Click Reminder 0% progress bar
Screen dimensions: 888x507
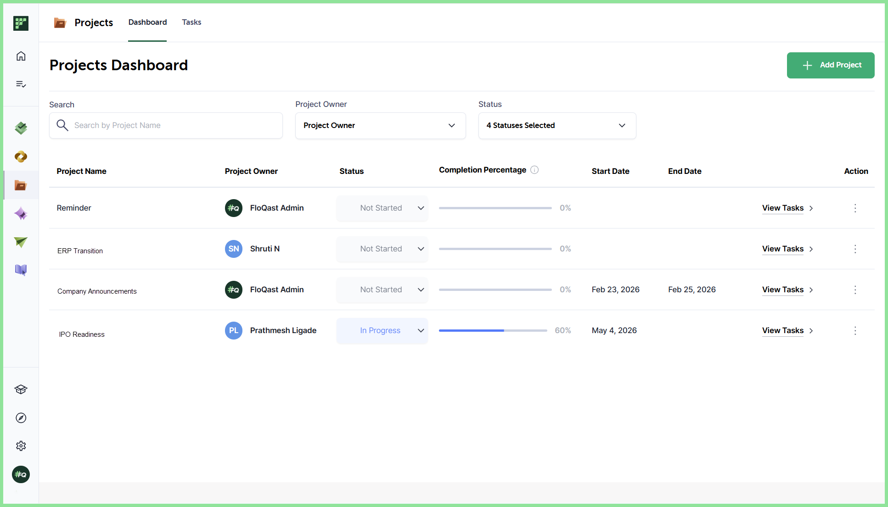[495, 208]
